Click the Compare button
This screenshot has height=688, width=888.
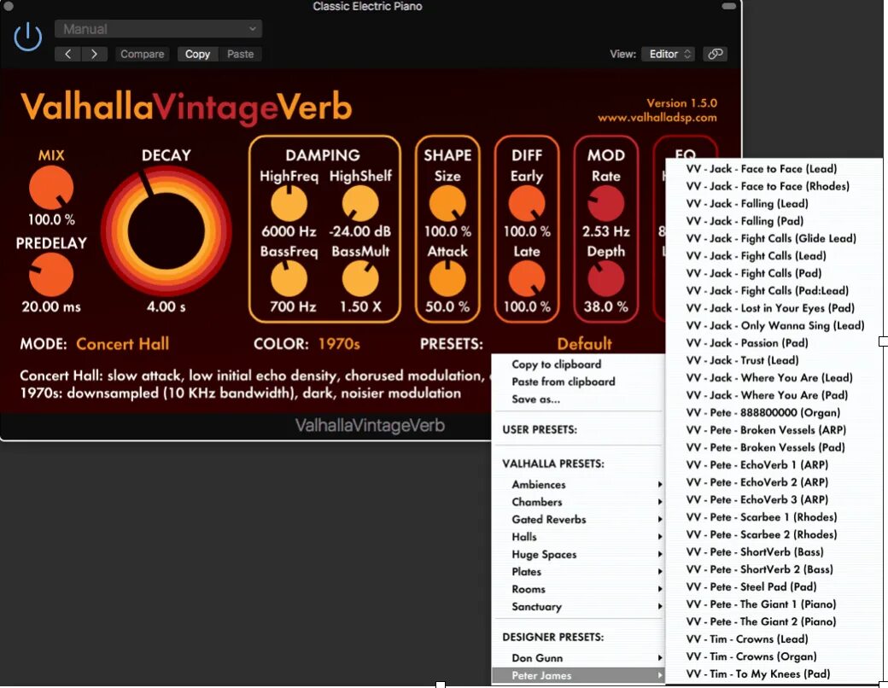pyautogui.click(x=142, y=54)
